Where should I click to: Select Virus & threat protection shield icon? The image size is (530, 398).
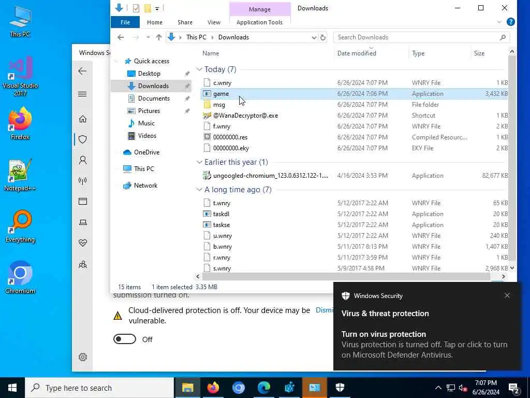tap(82, 139)
